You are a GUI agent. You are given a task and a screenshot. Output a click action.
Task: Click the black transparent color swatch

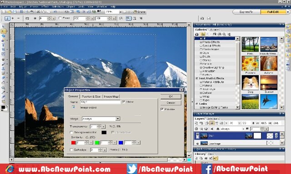(104, 132)
